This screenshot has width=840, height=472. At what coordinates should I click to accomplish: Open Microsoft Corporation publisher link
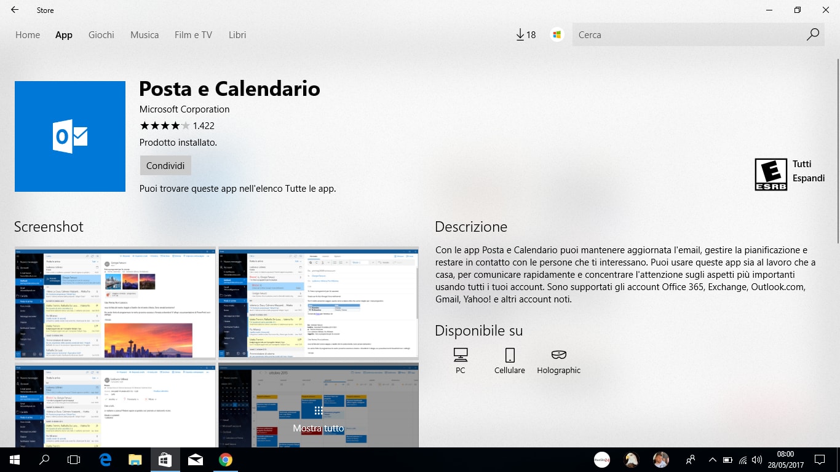pyautogui.click(x=184, y=109)
